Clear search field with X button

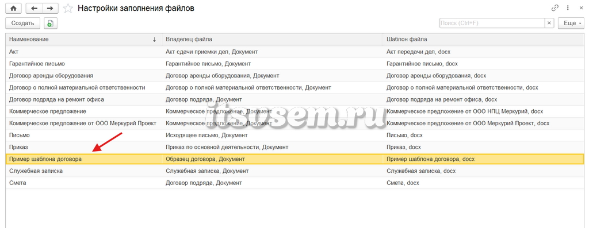click(549, 23)
